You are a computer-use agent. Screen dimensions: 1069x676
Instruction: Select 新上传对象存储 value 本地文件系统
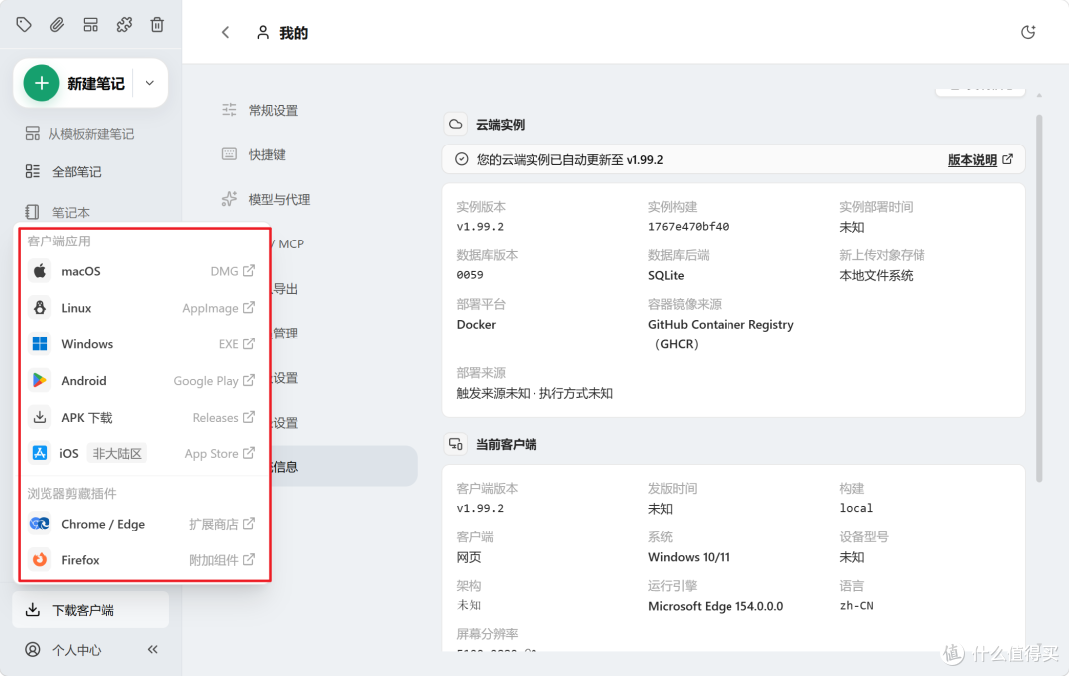pyautogui.click(x=876, y=275)
